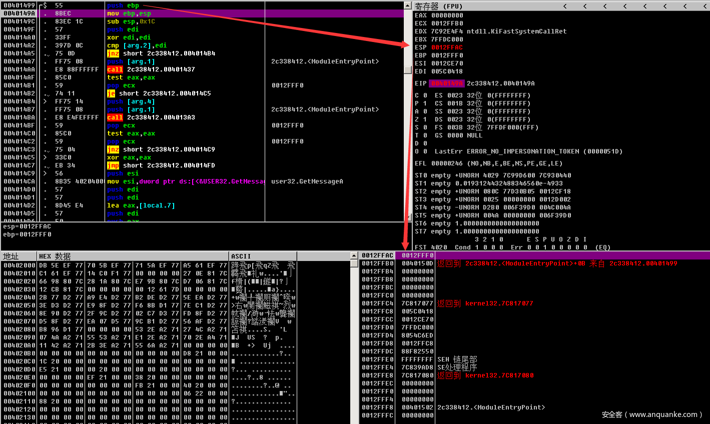Select the EAX register value

pos(447,15)
